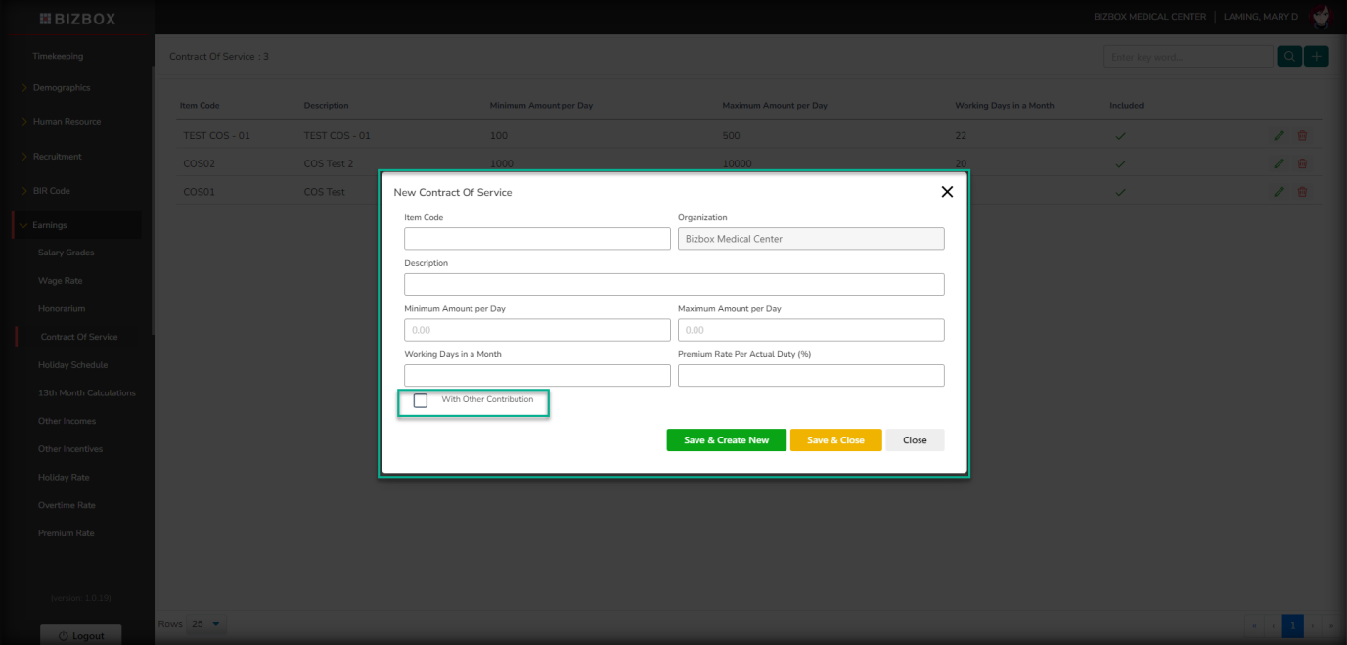1347x645 pixels.
Task: Edit the TEST COS - 01 row pencil icon
Action: pyautogui.click(x=1279, y=136)
